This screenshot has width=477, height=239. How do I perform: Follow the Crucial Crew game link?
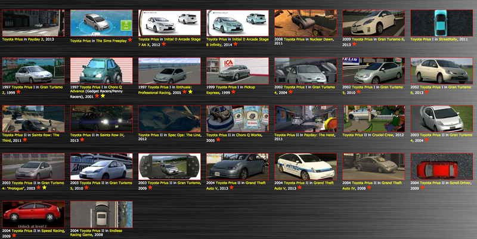pyautogui.click(x=383, y=135)
